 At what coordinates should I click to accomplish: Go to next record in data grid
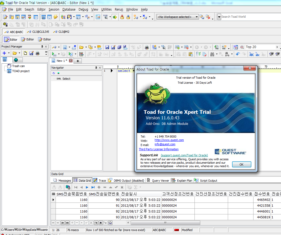[x=87, y=187]
